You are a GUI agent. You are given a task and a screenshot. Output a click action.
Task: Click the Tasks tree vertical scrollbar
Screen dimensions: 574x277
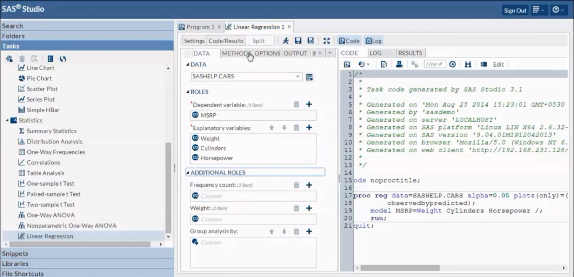[x=168, y=188]
